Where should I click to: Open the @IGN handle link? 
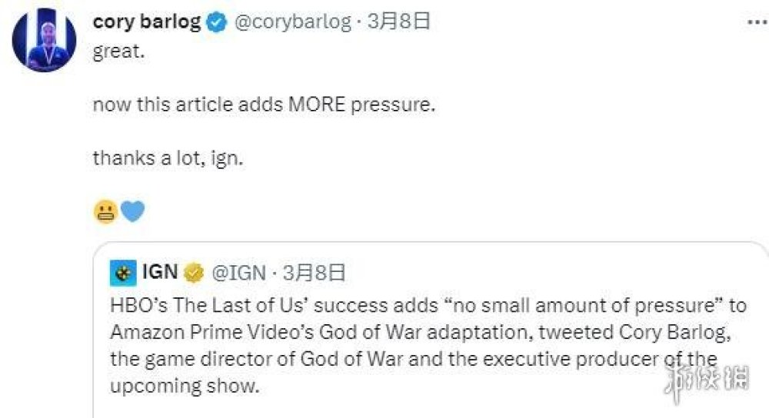tap(238, 272)
